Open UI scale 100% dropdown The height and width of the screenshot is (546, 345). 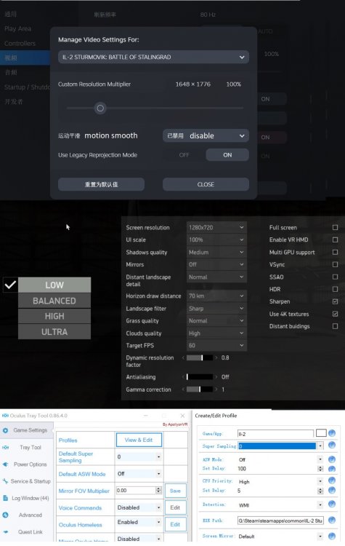click(216, 240)
